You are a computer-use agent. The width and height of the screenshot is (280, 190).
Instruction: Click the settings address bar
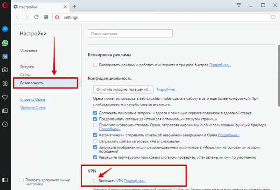(165, 17)
